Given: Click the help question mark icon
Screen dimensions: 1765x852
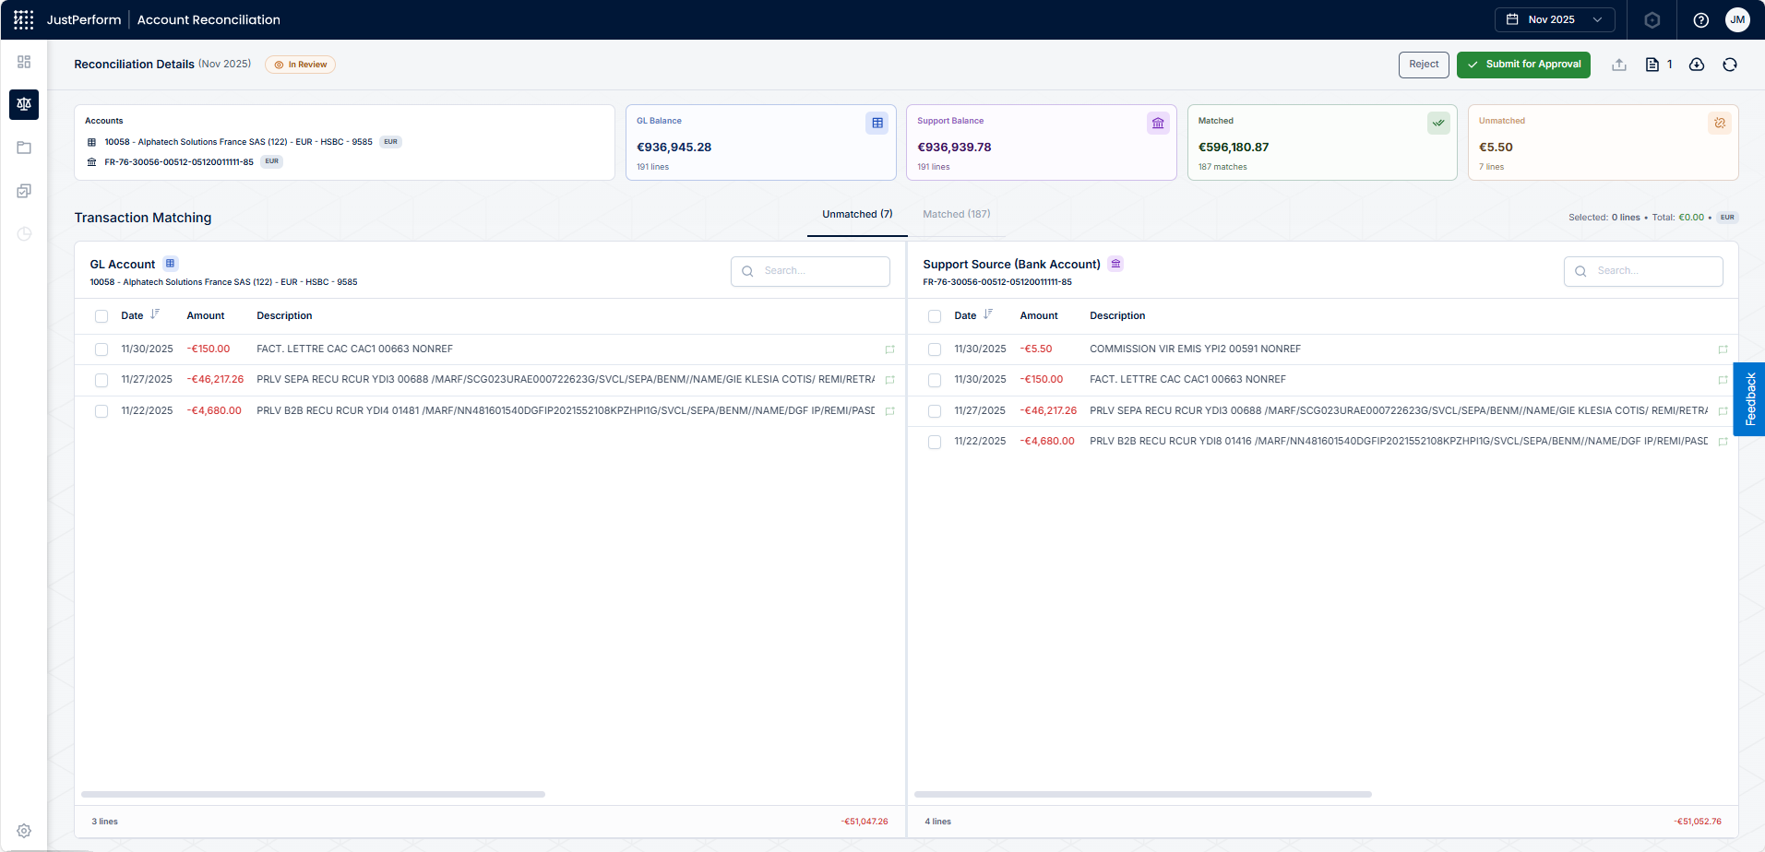Looking at the screenshot, I should coord(1701,19).
